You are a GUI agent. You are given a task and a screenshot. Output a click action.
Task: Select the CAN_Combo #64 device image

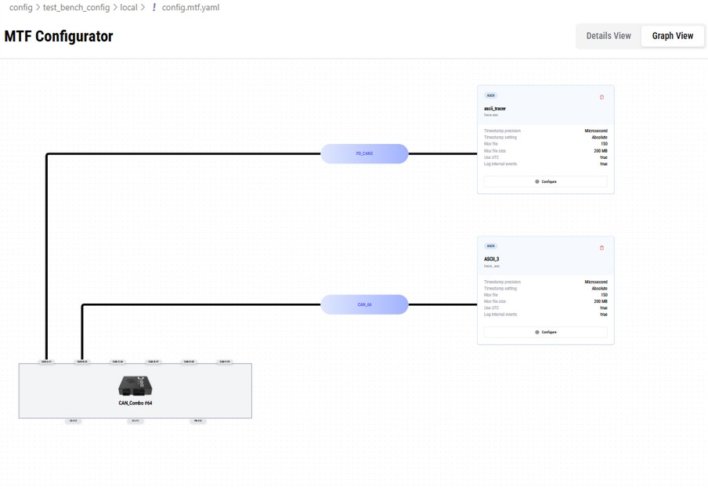(135, 386)
